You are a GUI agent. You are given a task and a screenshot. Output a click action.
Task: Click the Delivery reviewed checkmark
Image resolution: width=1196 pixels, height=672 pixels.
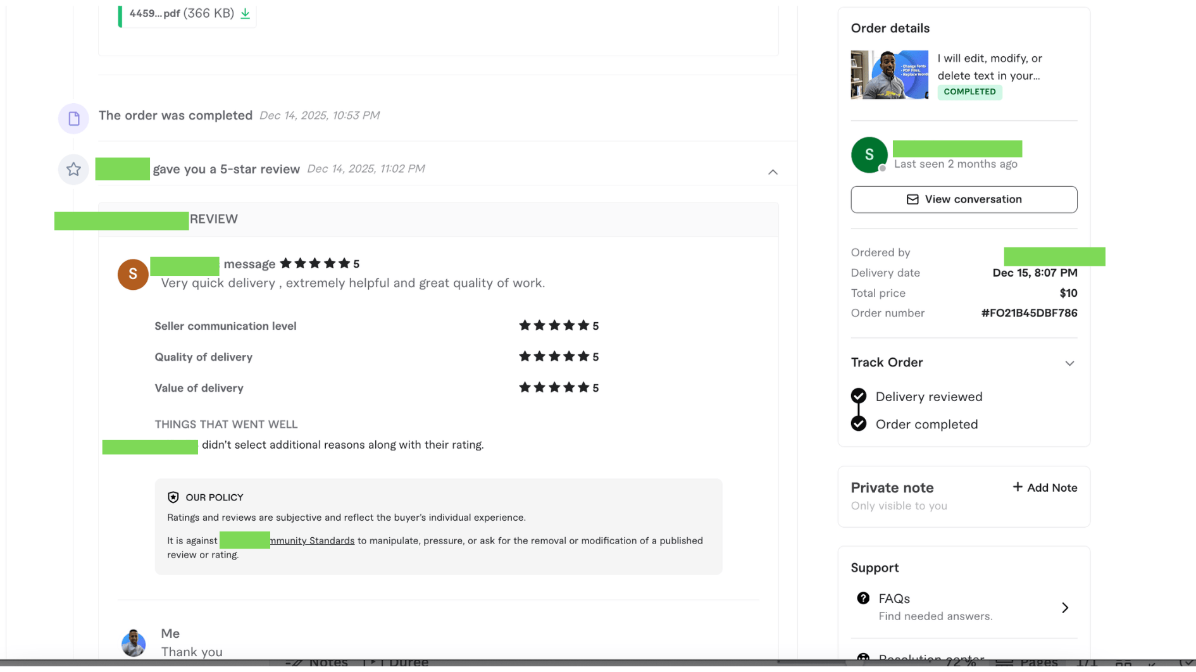(858, 397)
